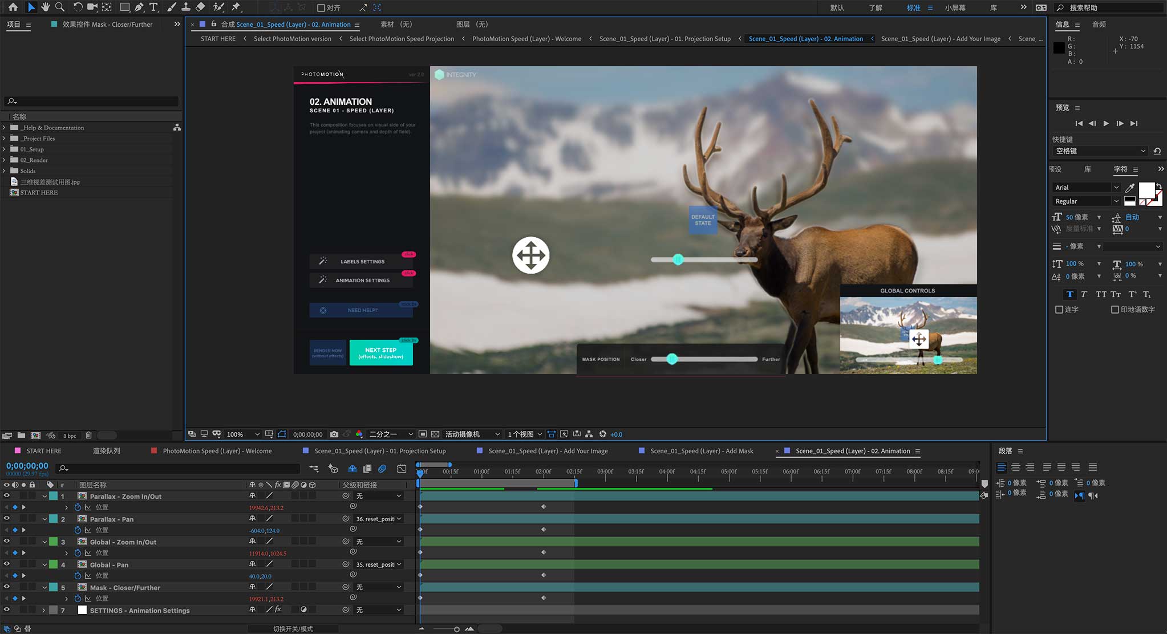Click the LABELS SETTINGS button
Viewport: 1167px width, 634px height.
pos(362,261)
